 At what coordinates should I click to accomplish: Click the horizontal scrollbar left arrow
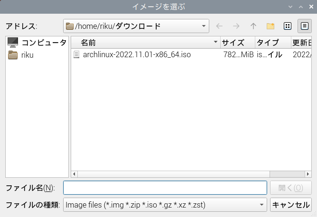click(x=74, y=174)
